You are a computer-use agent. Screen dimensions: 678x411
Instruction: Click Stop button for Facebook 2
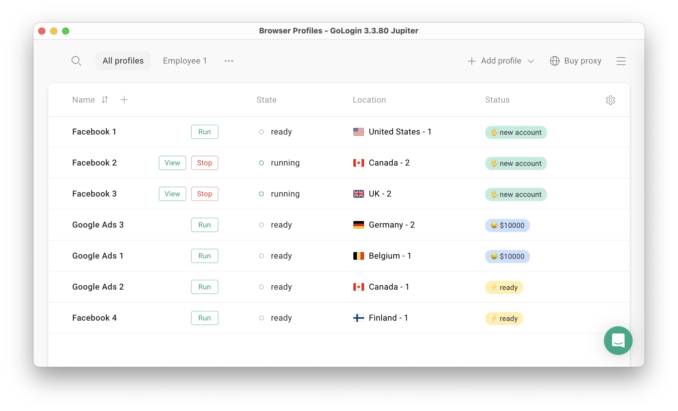coord(204,163)
